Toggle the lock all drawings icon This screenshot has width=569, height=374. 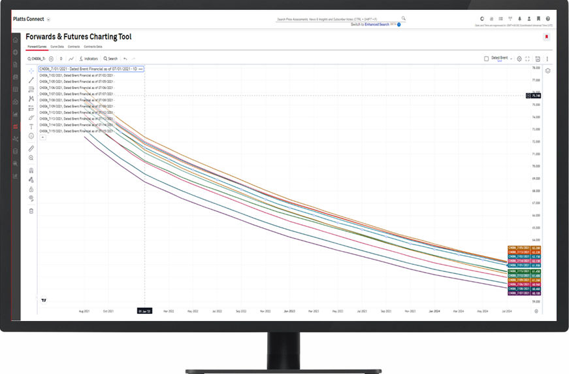pyautogui.click(x=31, y=189)
